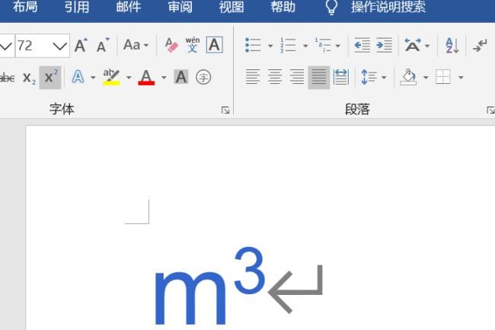Open 段落 paragraph dialog launcher
This screenshot has height=330, width=495.
490,111
